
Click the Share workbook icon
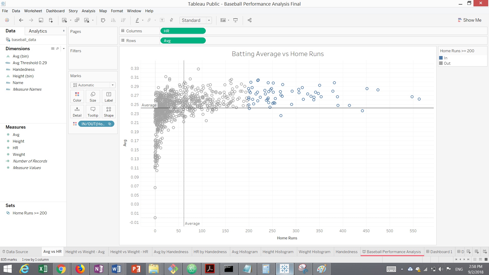(x=250, y=20)
